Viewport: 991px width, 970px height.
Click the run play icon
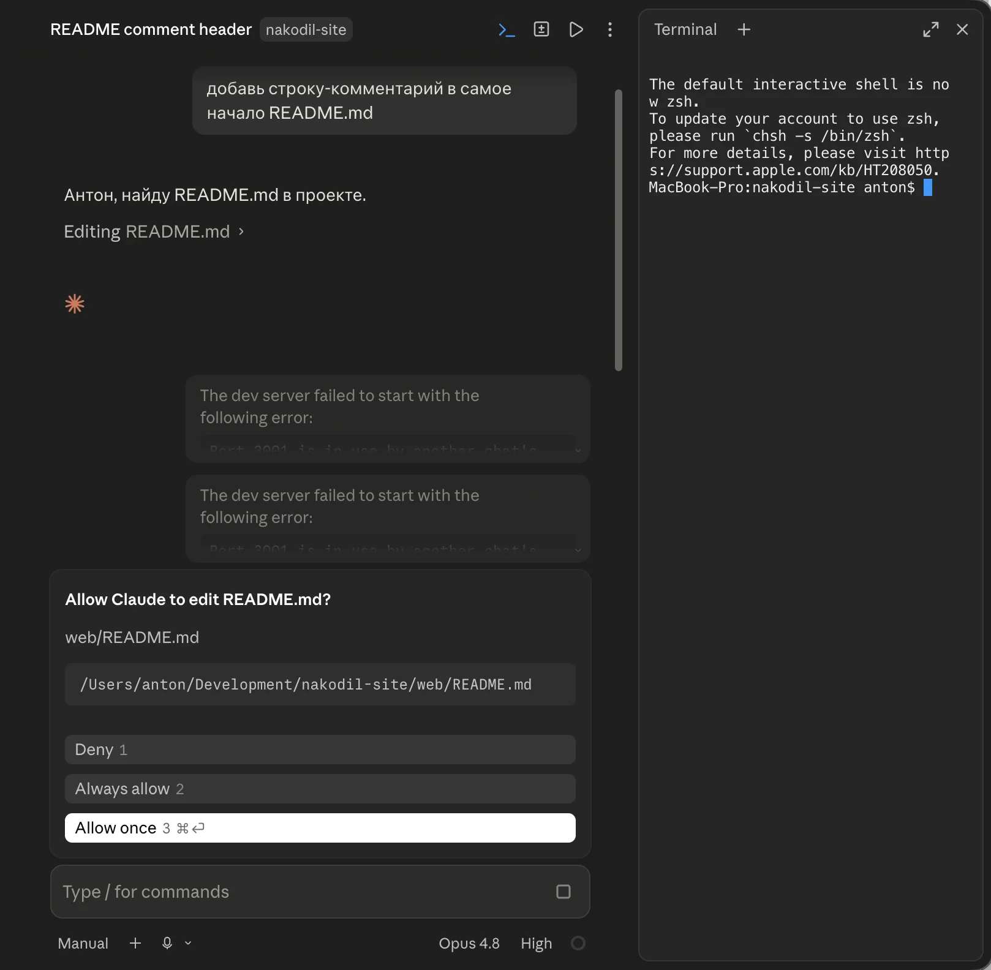coord(576,29)
